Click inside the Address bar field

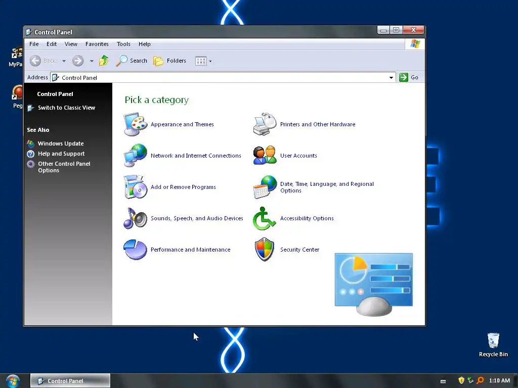223,77
